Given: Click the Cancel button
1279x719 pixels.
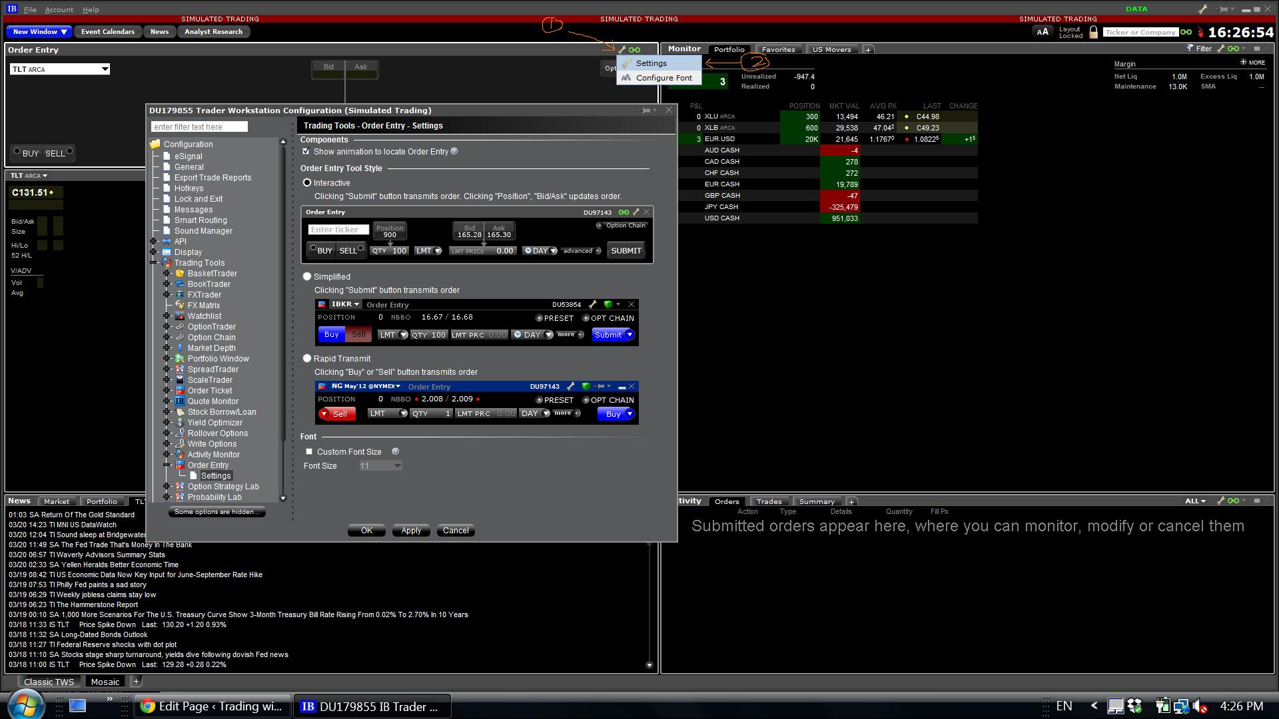Looking at the screenshot, I should point(456,531).
